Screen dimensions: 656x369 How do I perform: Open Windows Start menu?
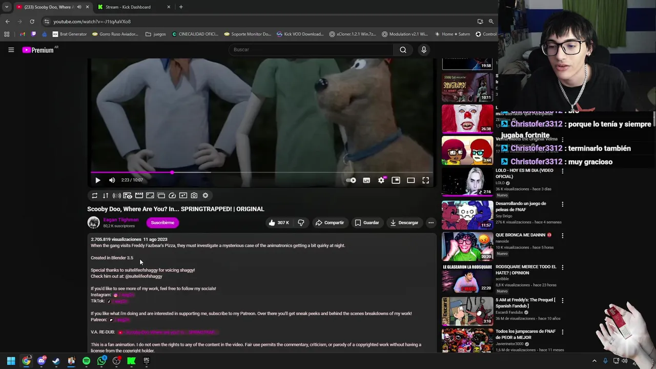click(11, 361)
